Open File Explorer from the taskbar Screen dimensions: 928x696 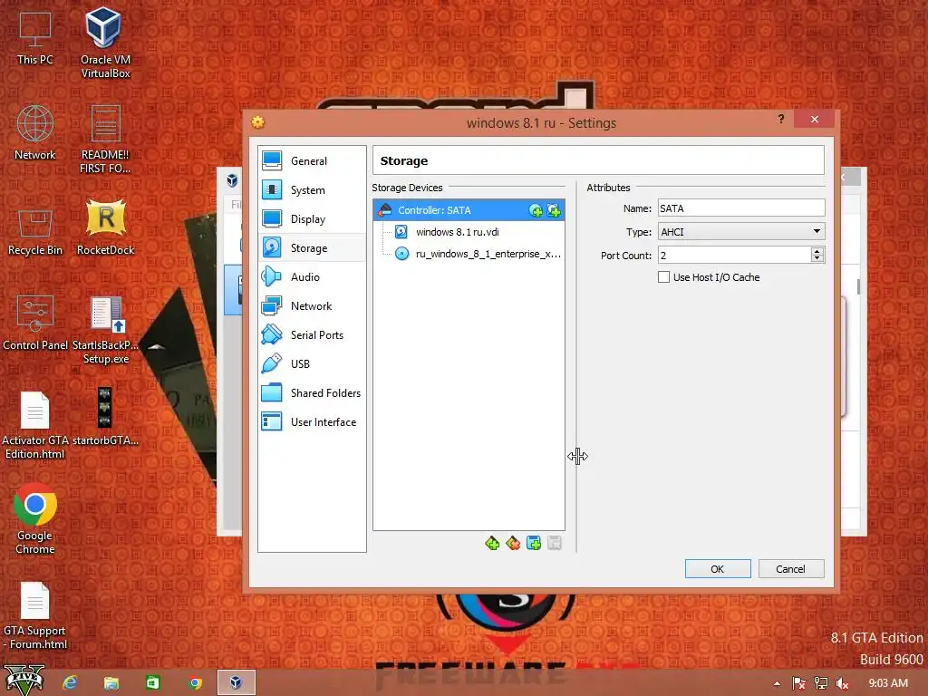point(111,682)
